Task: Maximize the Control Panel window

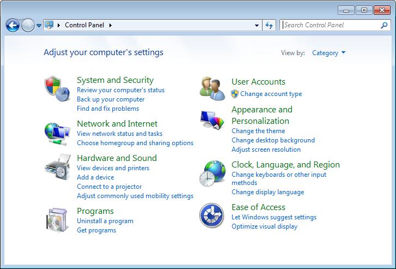Action: pyautogui.click(x=364, y=10)
